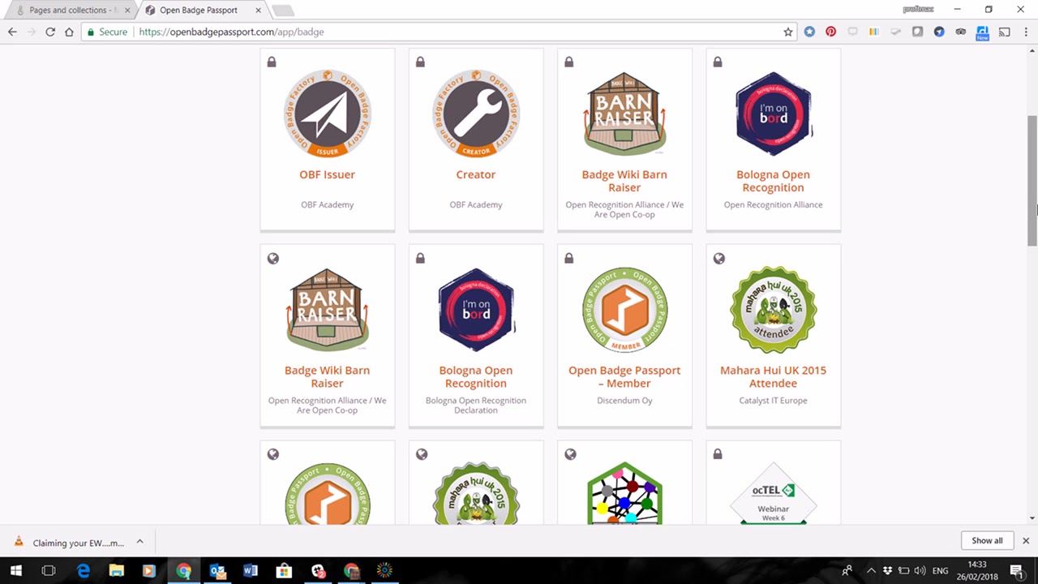Open Outlook from the taskbar
1038x584 pixels.
coord(217,571)
